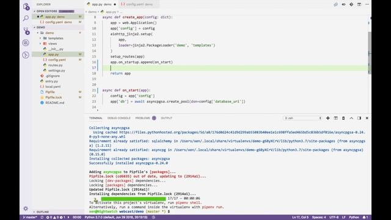Open README.md in the file tree
391x220 pixels.
(54, 103)
